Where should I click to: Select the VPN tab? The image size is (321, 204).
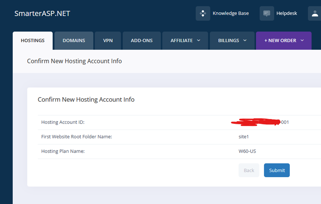[108, 40]
